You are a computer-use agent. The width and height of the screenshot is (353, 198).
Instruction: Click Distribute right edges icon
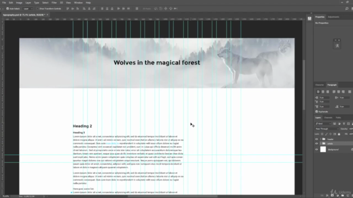pos(129,9)
